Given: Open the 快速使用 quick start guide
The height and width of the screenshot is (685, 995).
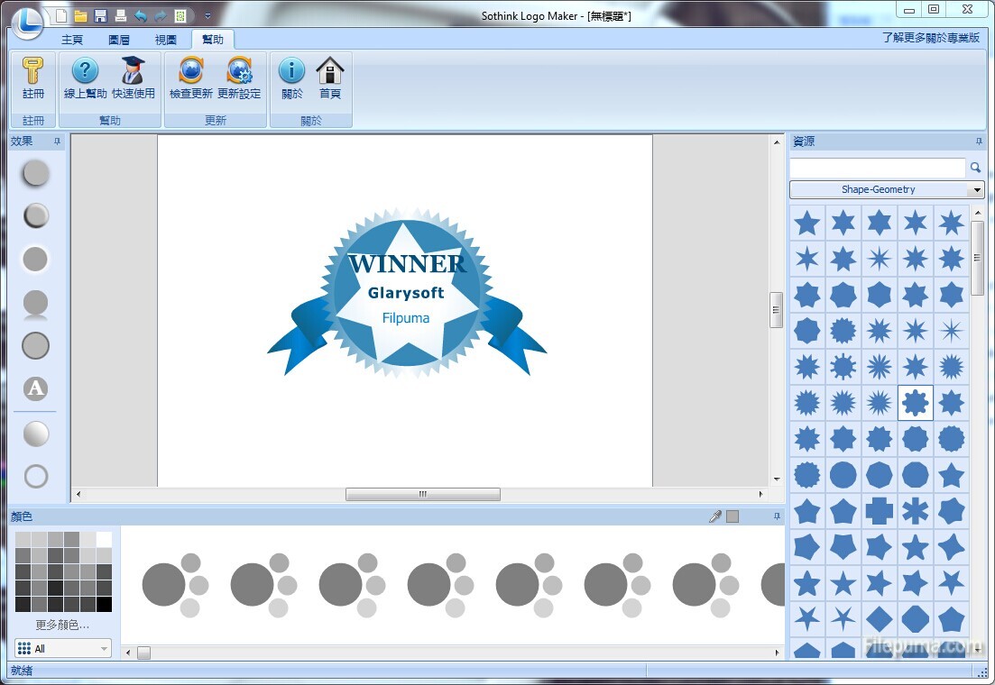Looking at the screenshot, I should coord(134,78).
